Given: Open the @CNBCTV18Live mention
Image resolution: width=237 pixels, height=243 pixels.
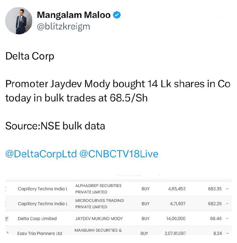Looking at the screenshot, I should (119, 154).
